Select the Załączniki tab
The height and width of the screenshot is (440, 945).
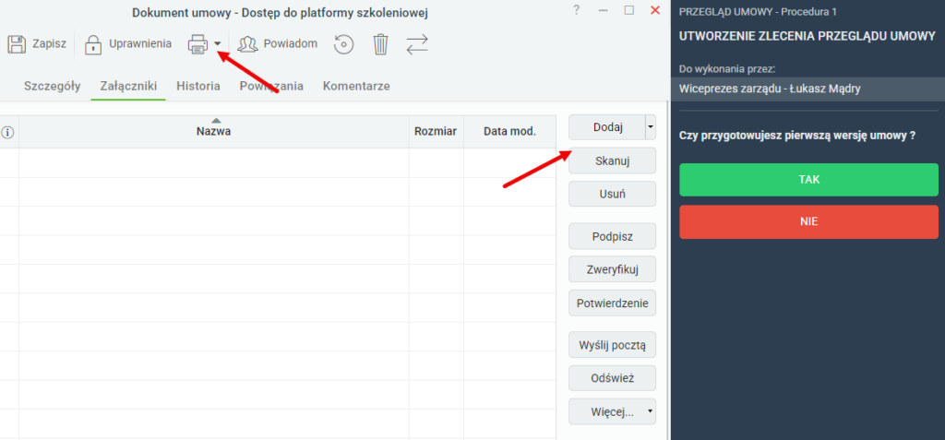click(x=128, y=86)
